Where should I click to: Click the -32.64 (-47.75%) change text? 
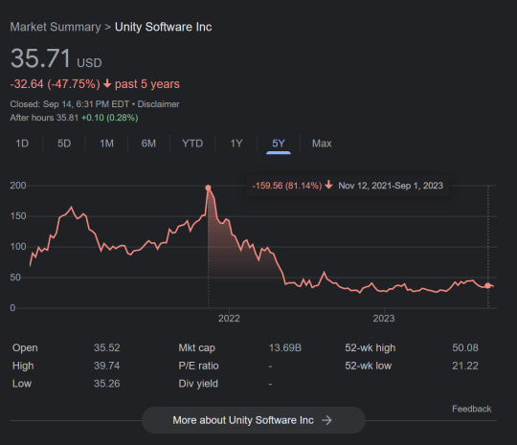coord(56,84)
